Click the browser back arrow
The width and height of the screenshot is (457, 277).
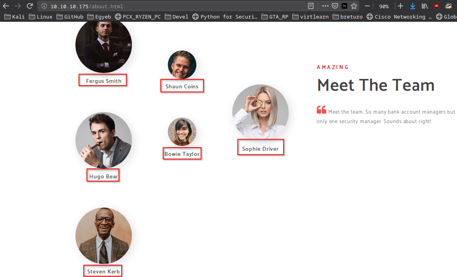click(6, 6)
